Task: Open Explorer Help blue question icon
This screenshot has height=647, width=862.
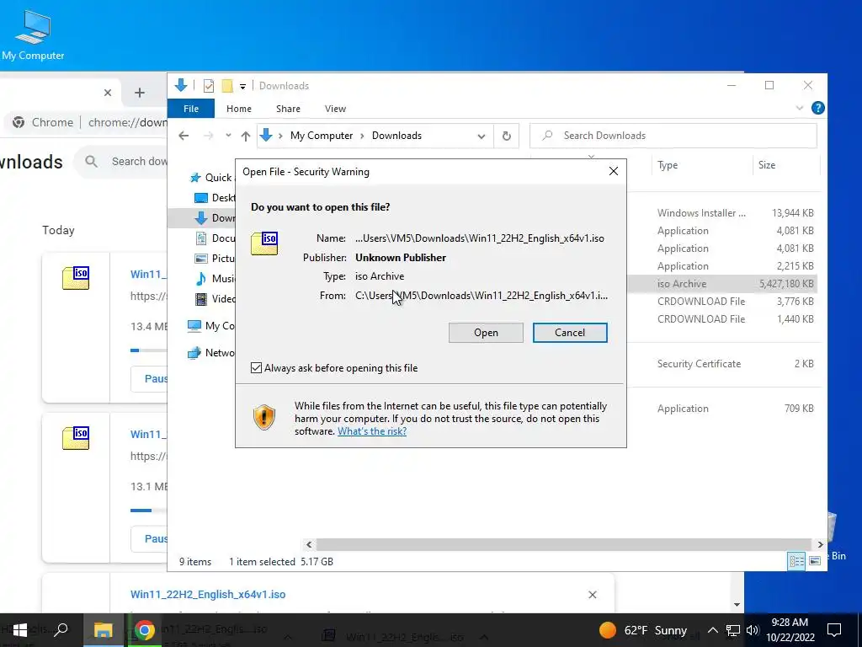Action: 818,108
